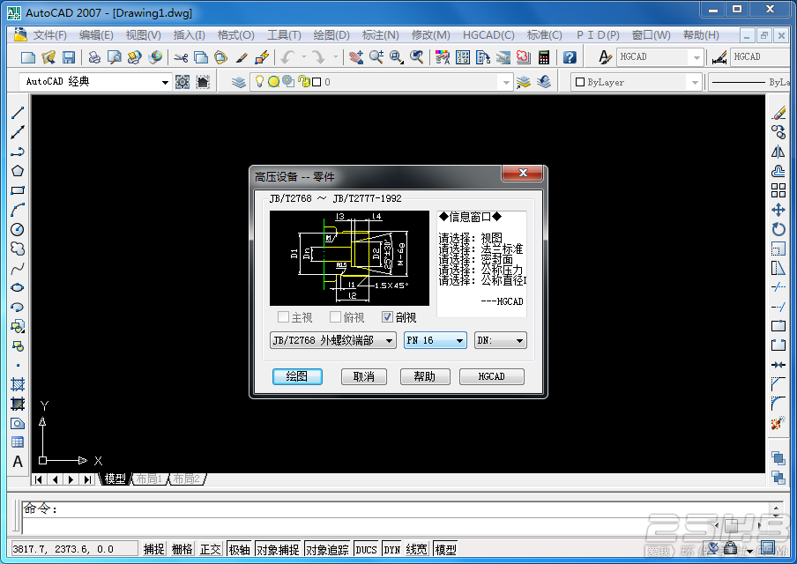Open Layer Properties Manager icon
This screenshot has height=564, width=797.
coord(238,82)
